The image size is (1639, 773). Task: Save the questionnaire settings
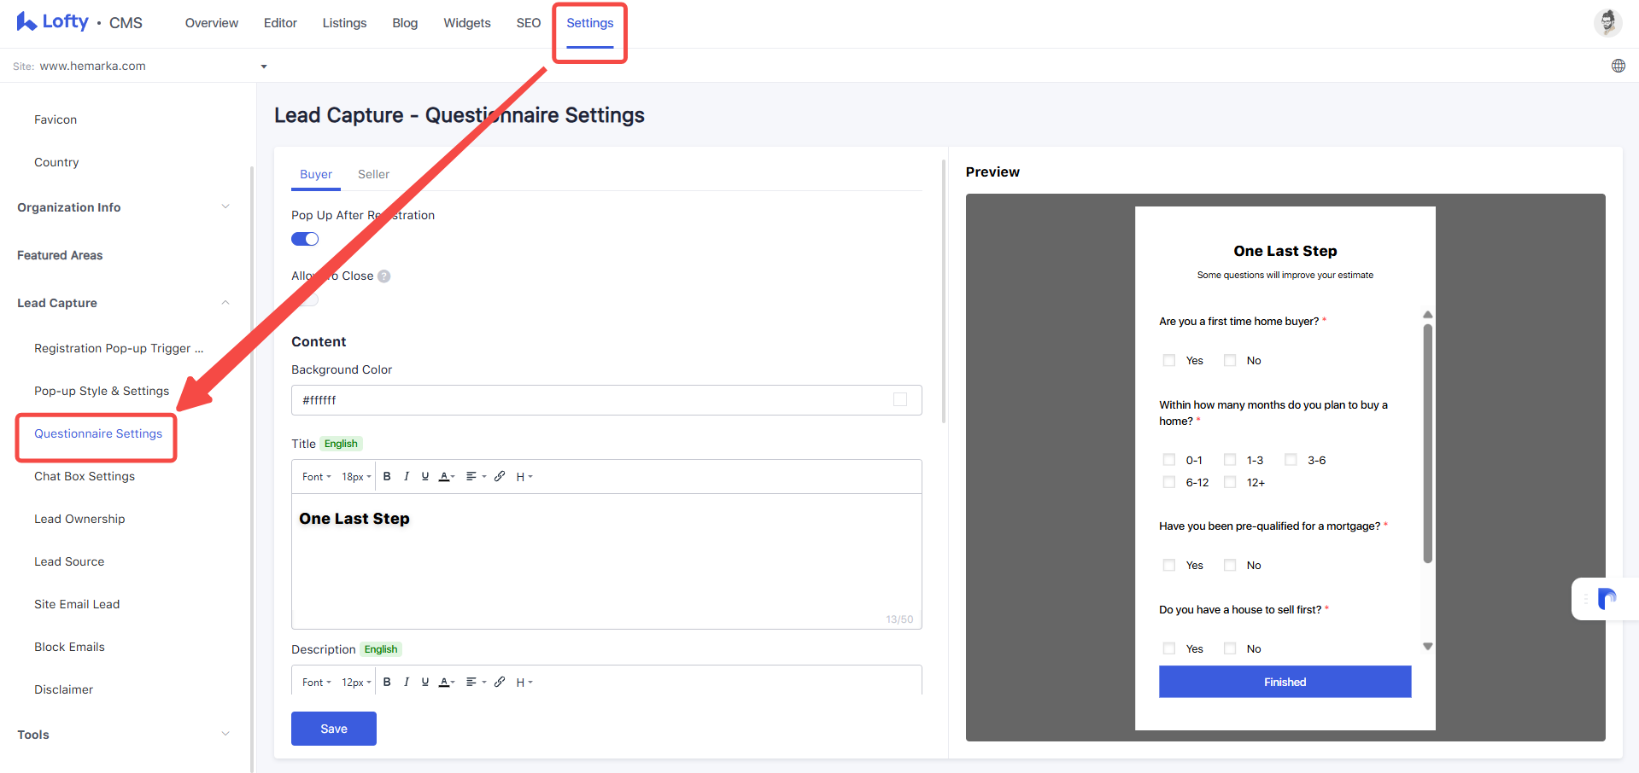tap(334, 729)
